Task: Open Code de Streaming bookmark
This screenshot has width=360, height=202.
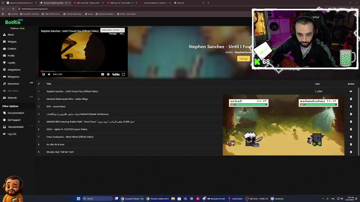Action: tap(73, 14)
